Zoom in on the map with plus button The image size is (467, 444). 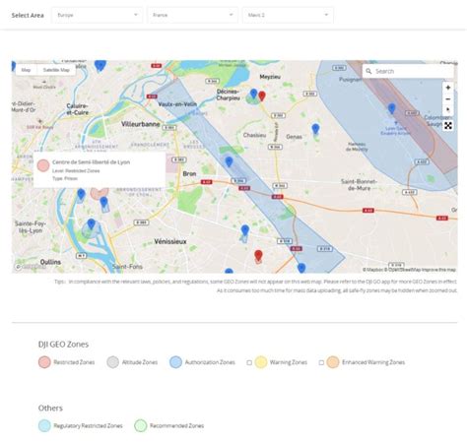[x=448, y=88]
